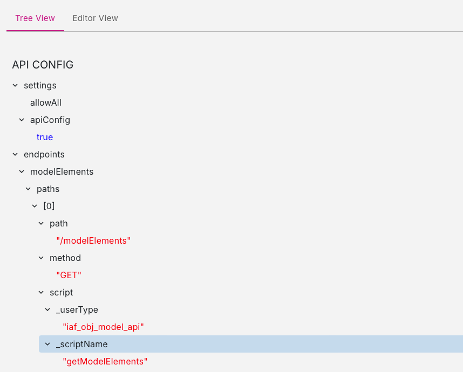Collapse the _userType chevron
This screenshot has height=372, width=463.
(47, 309)
